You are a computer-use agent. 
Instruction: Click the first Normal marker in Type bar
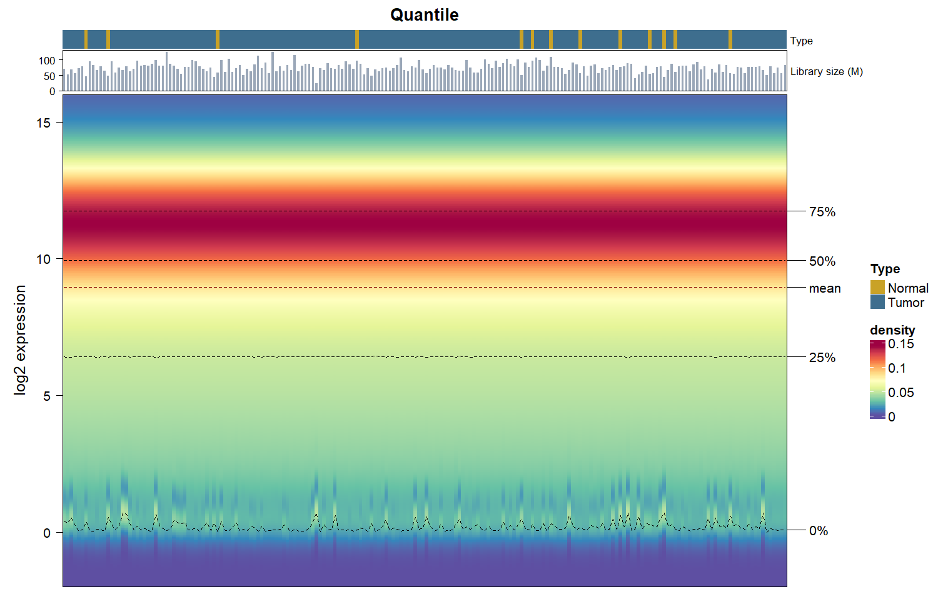86,39
